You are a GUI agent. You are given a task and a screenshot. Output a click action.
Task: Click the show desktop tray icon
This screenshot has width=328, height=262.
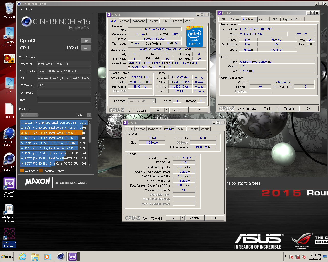[325, 257]
